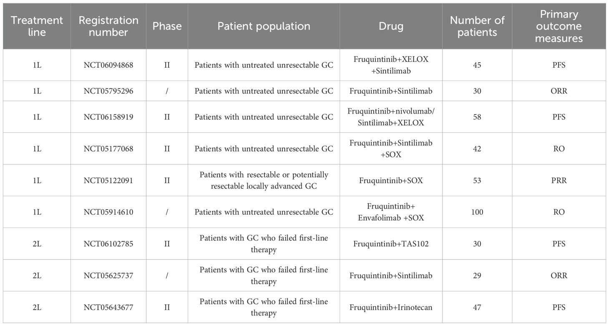609x326 pixels.
Task: Select registration number NCT05914610
Action: click(108, 212)
